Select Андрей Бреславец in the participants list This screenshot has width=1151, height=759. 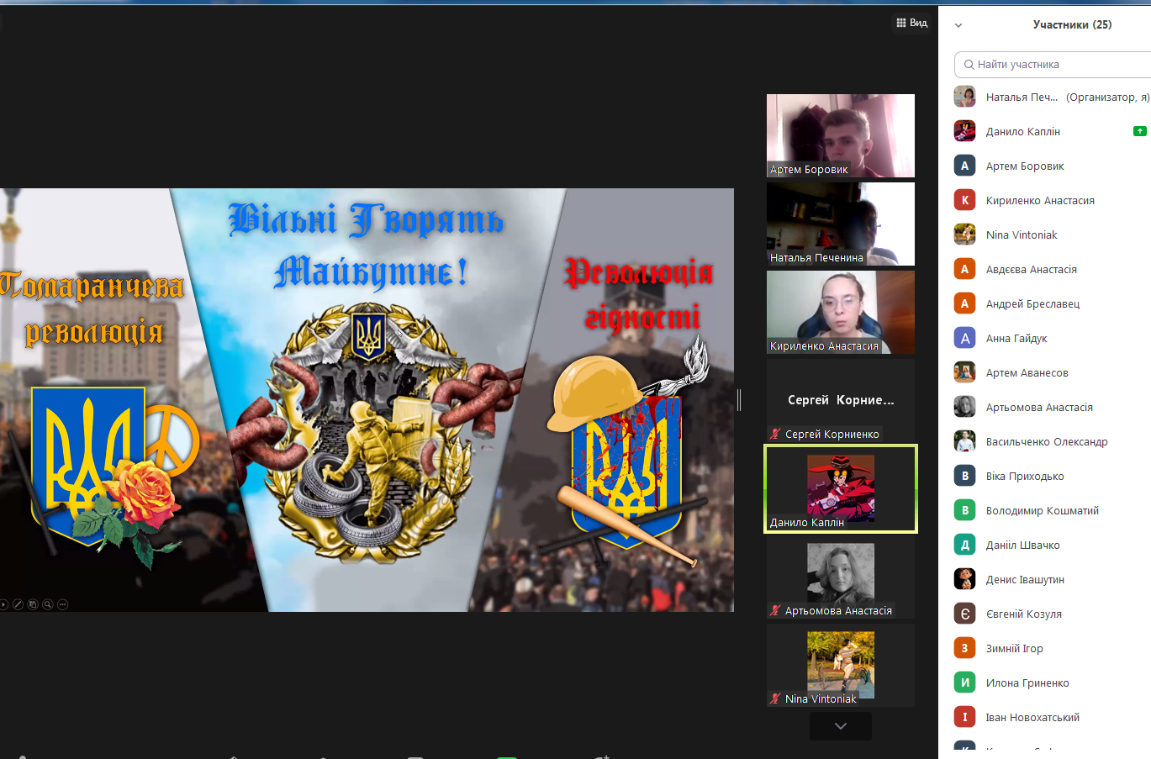point(1032,304)
